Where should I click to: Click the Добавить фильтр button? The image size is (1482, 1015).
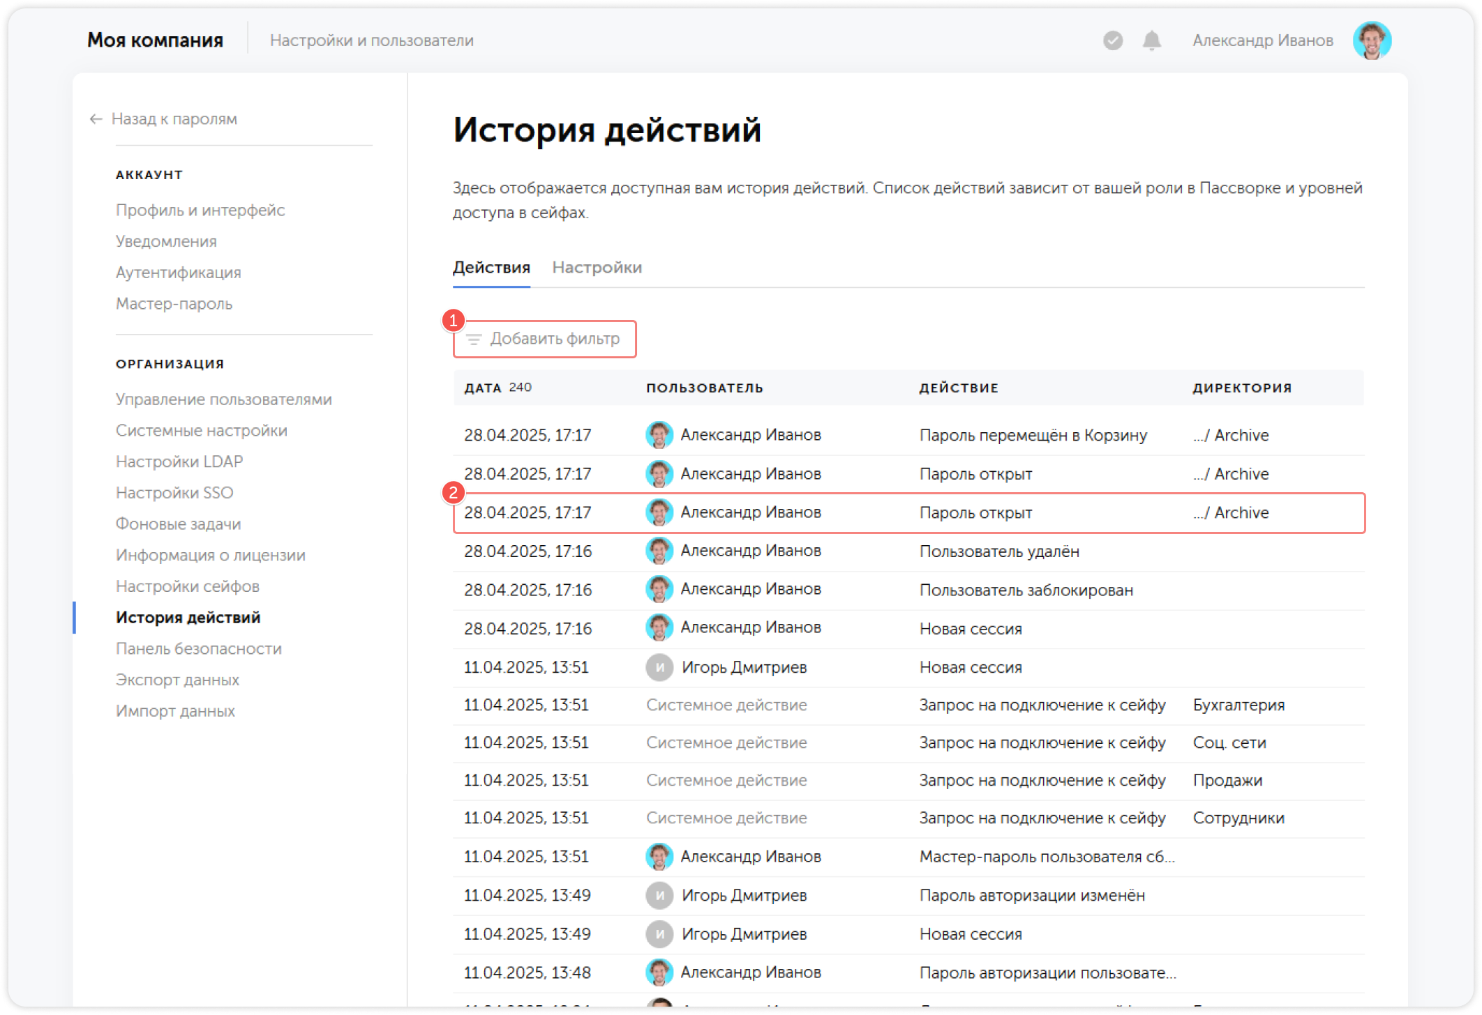(x=544, y=339)
